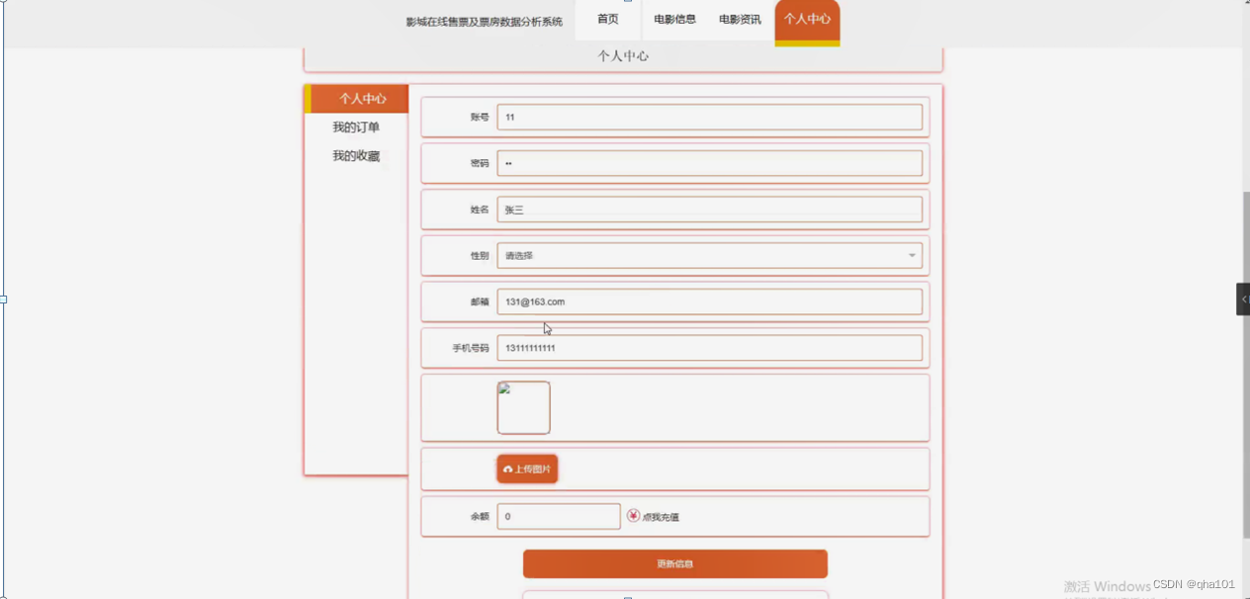Screen dimensions: 1250x599
Task: Switch to the 首页 tab in the top navigation
Action: [605, 18]
